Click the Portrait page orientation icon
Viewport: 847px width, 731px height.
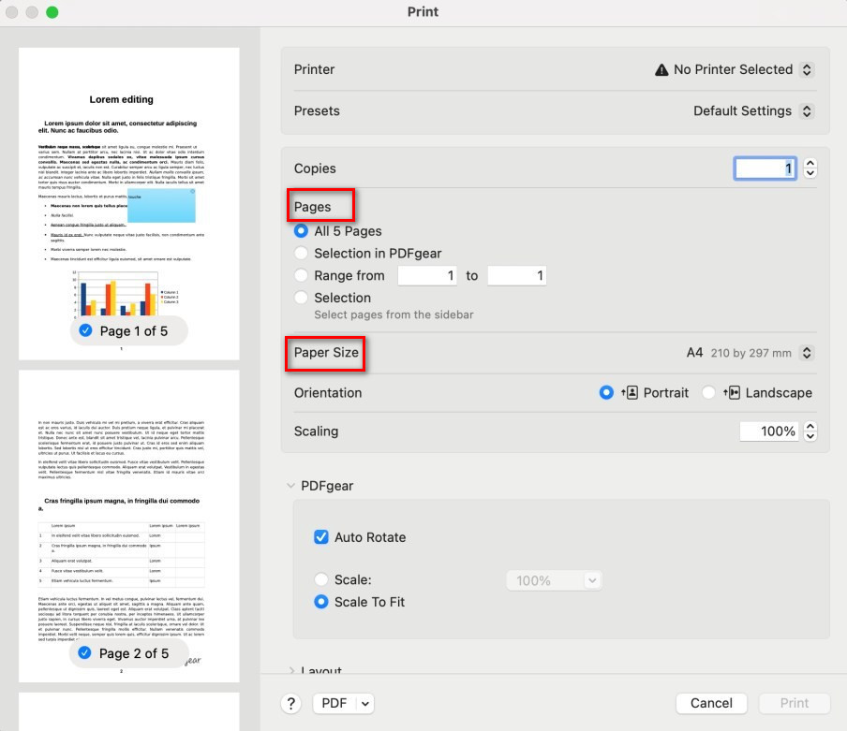pos(630,393)
